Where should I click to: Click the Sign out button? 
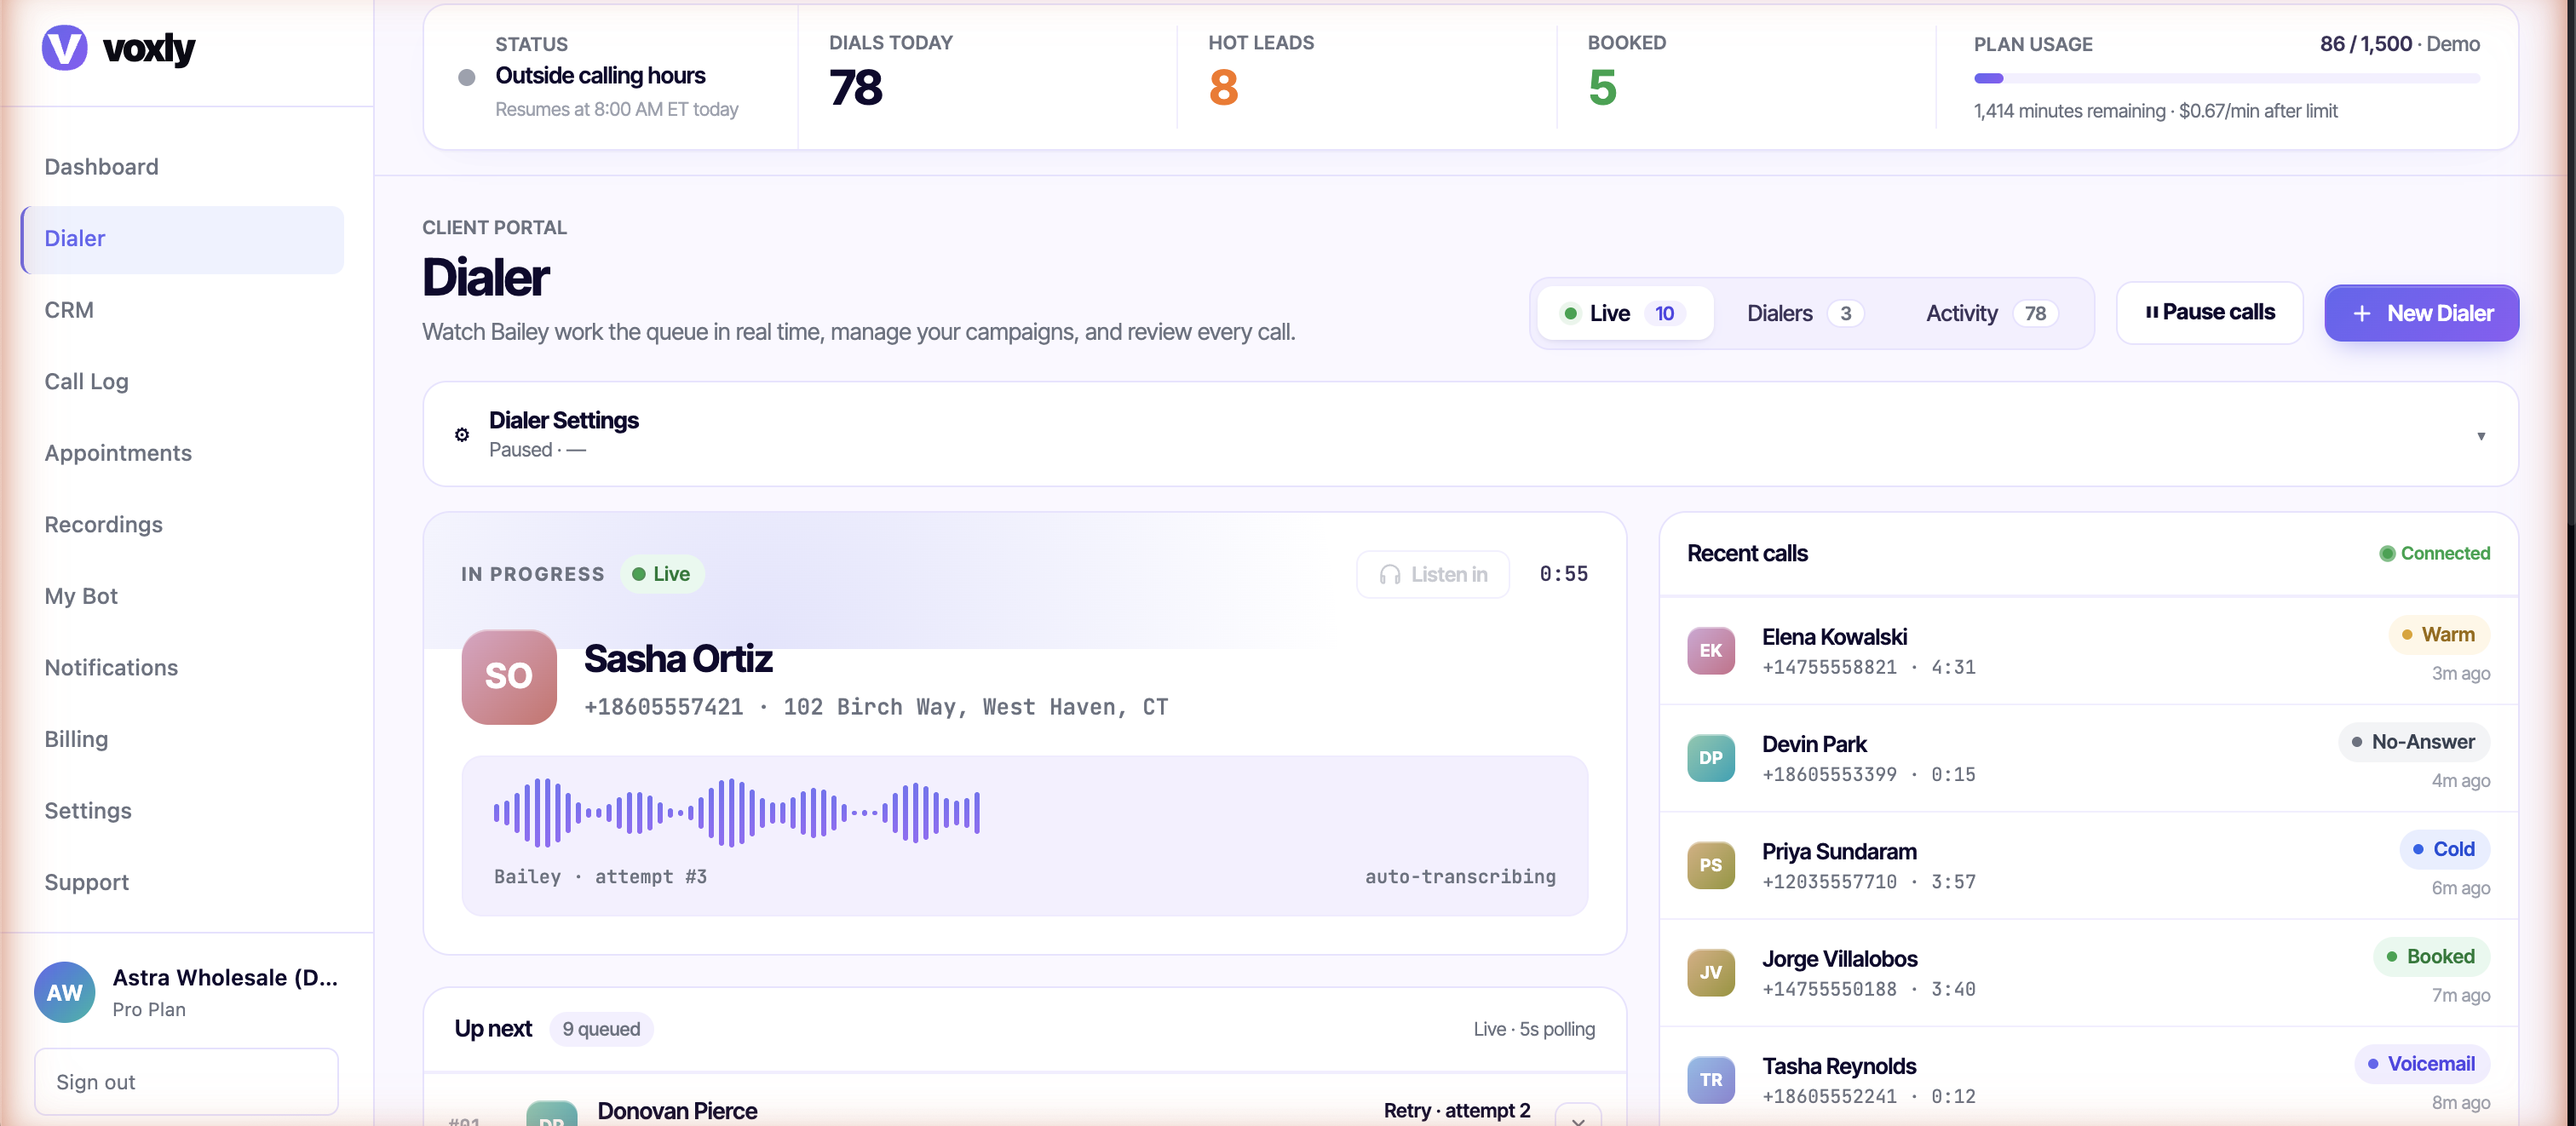point(186,1082)
